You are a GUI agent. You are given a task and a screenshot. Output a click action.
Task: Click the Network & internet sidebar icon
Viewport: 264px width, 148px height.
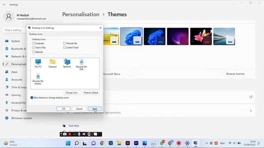[x=7, y=56]
